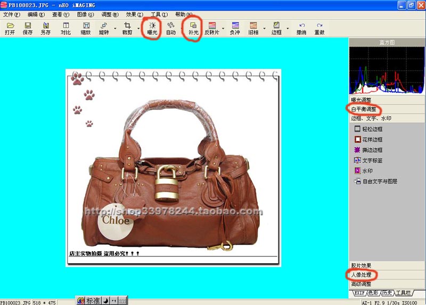Click the 补光 (Fill light) icon
Screen dimensions: 426x305
point(193,29)
